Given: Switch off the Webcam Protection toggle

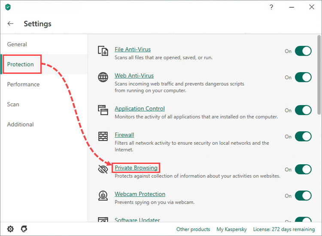Looking at the screenshot, I should [303, 196].
